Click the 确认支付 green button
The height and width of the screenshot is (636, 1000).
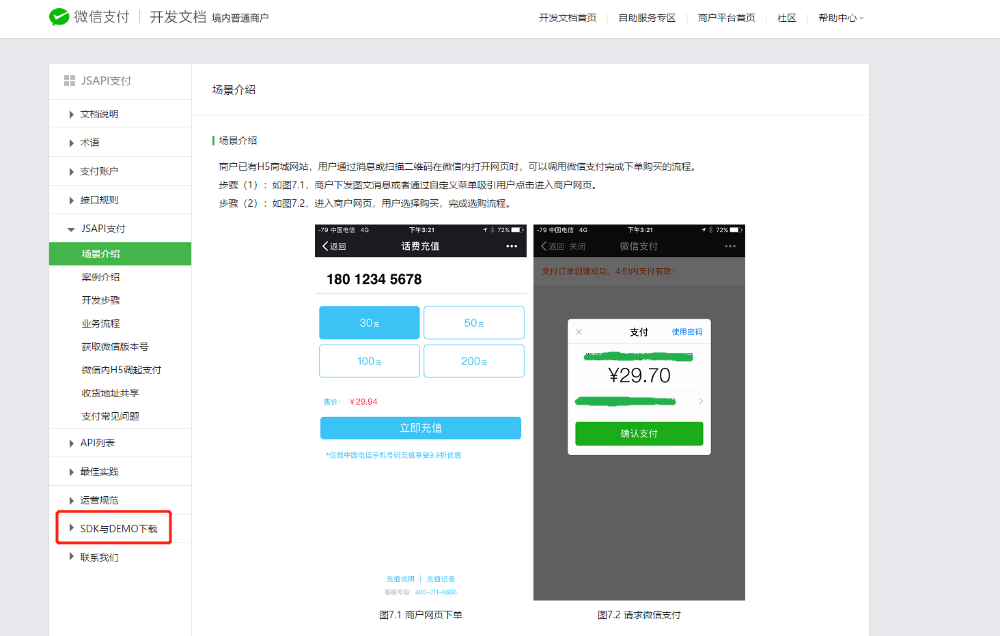(639, 433)
